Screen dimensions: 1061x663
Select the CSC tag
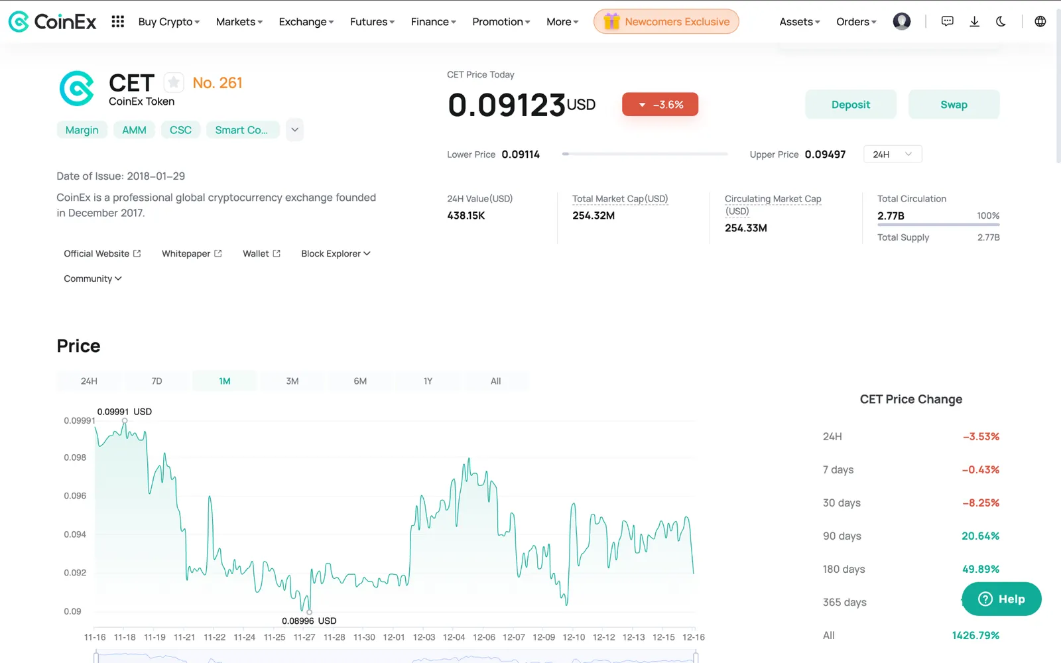tap(180, 130)
